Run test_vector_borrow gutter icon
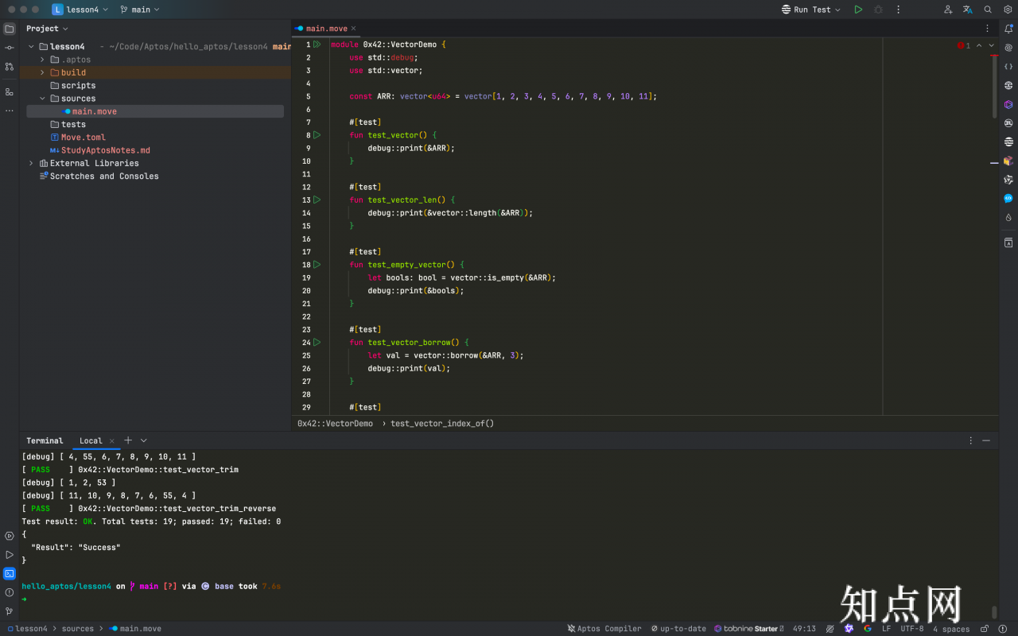1018x636 pixels. (317, 342)
